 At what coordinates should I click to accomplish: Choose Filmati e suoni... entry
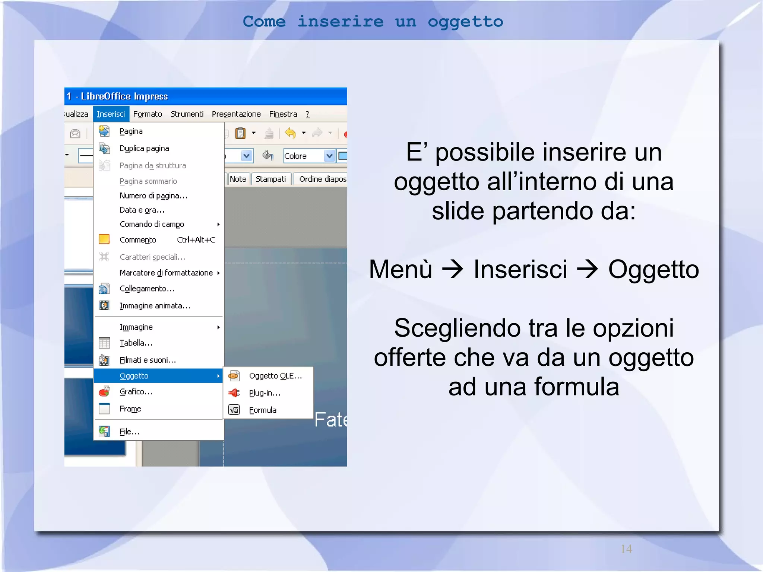coord(159,360)
